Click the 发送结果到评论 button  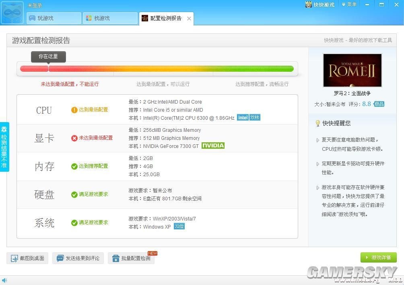(x=78, y=258)
